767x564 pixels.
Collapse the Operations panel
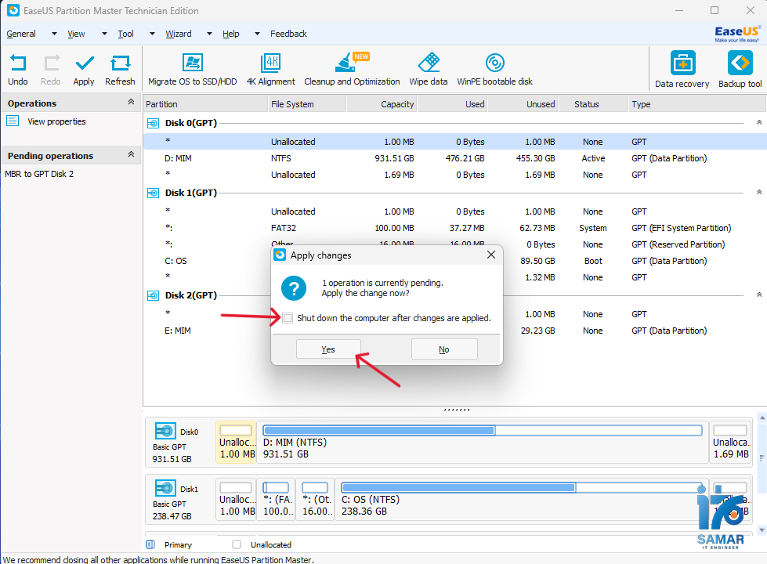[132, 103]
